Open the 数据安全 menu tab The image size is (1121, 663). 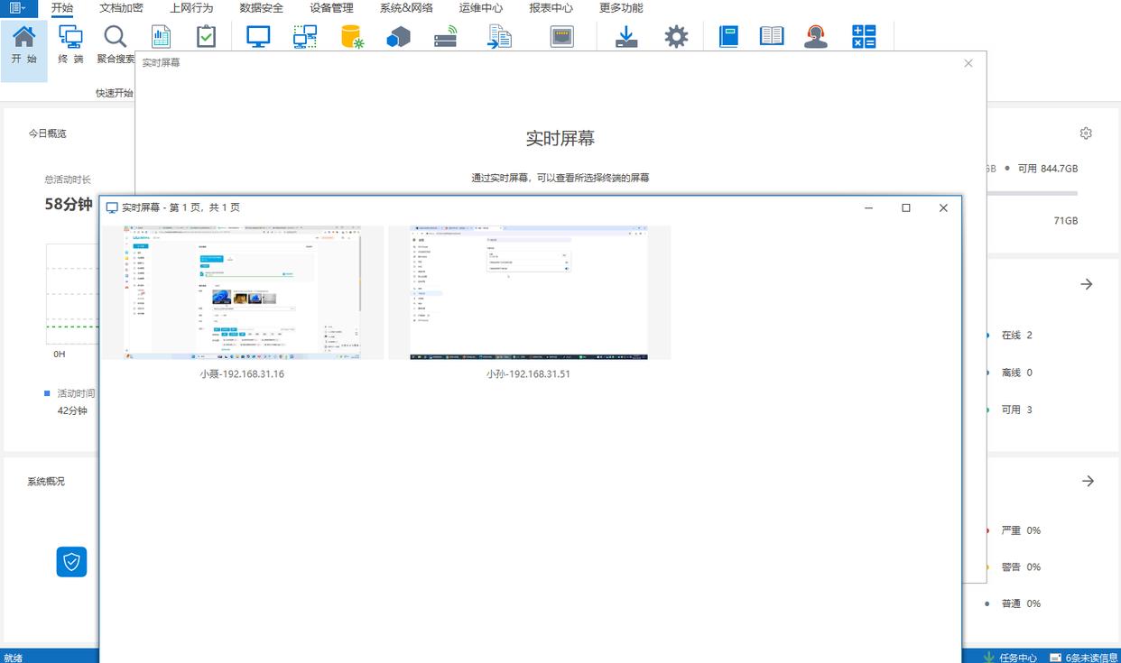click(x=261, y=8)
